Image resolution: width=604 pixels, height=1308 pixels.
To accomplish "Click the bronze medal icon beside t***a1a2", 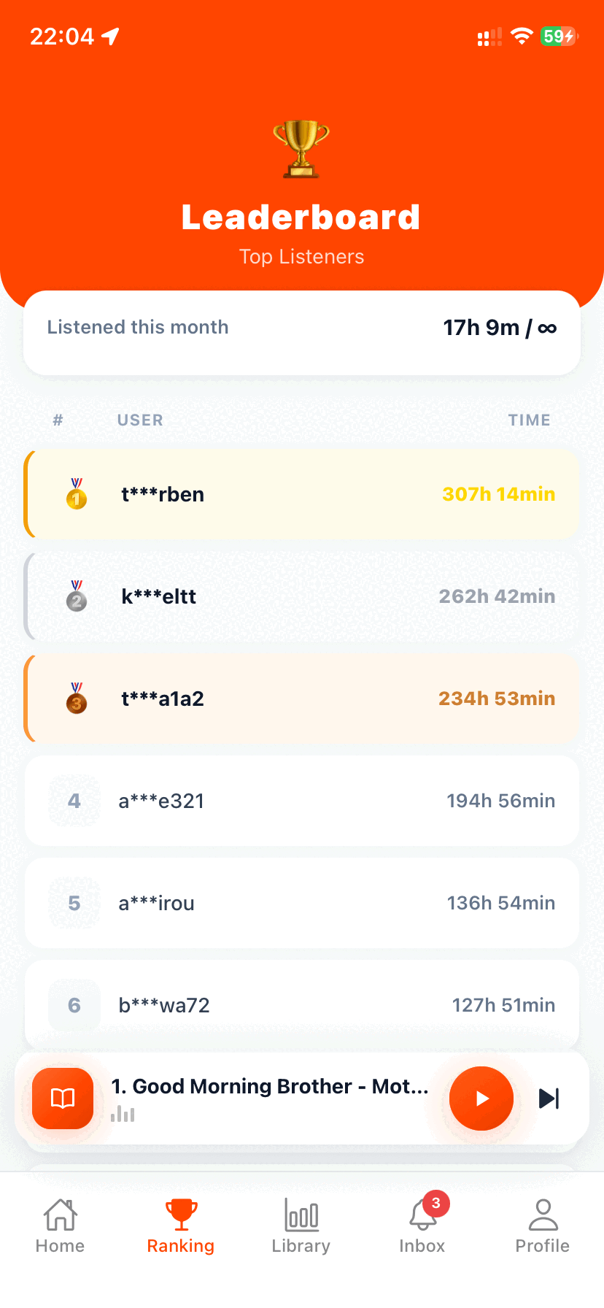I will pos(77,698).
